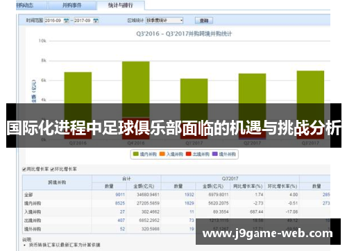Toggle the 境外并购 purple legend item
This screenshot has width=347, height=251.
tap(224, 154)
